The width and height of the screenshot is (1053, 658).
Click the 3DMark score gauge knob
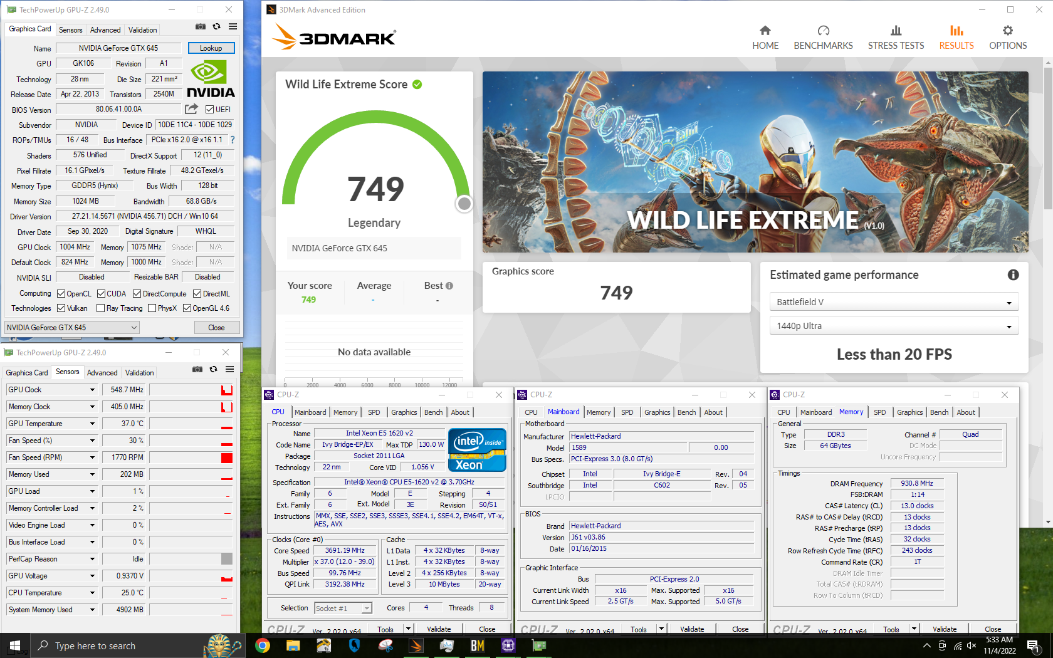point(464,204)
